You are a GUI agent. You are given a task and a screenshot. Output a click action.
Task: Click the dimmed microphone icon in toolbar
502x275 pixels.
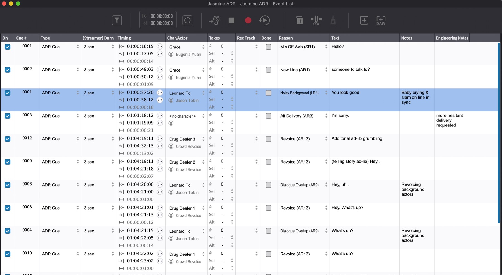pyautogui.click(x=333, y=20)
